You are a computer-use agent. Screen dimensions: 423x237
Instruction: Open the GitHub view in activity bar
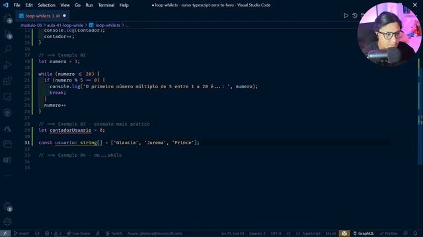(x=7, y=113)
